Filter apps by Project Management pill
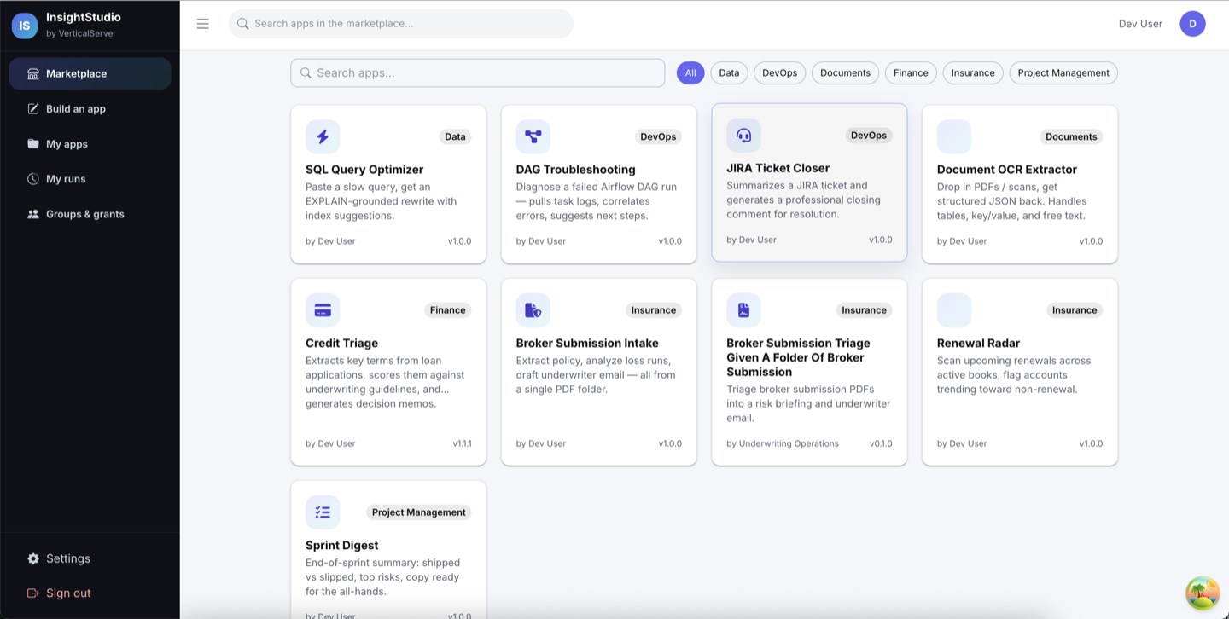Viewport: 1229px width, 619px height. coord(1063,73)
